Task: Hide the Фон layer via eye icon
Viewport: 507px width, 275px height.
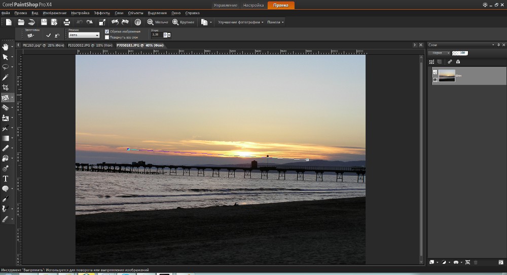Action: (x=435, y=80)
